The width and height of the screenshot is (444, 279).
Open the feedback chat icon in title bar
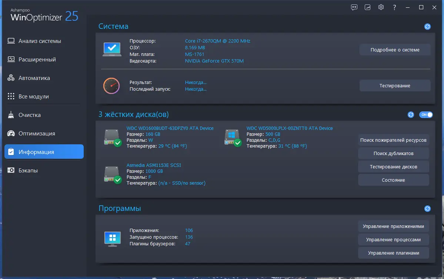click(x=354, y=7)
